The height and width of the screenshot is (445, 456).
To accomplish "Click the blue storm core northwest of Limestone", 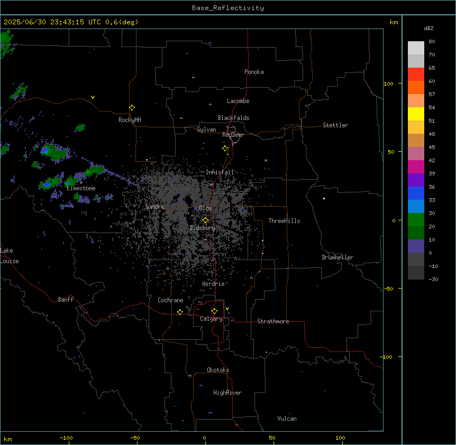I will coord(45,150).
